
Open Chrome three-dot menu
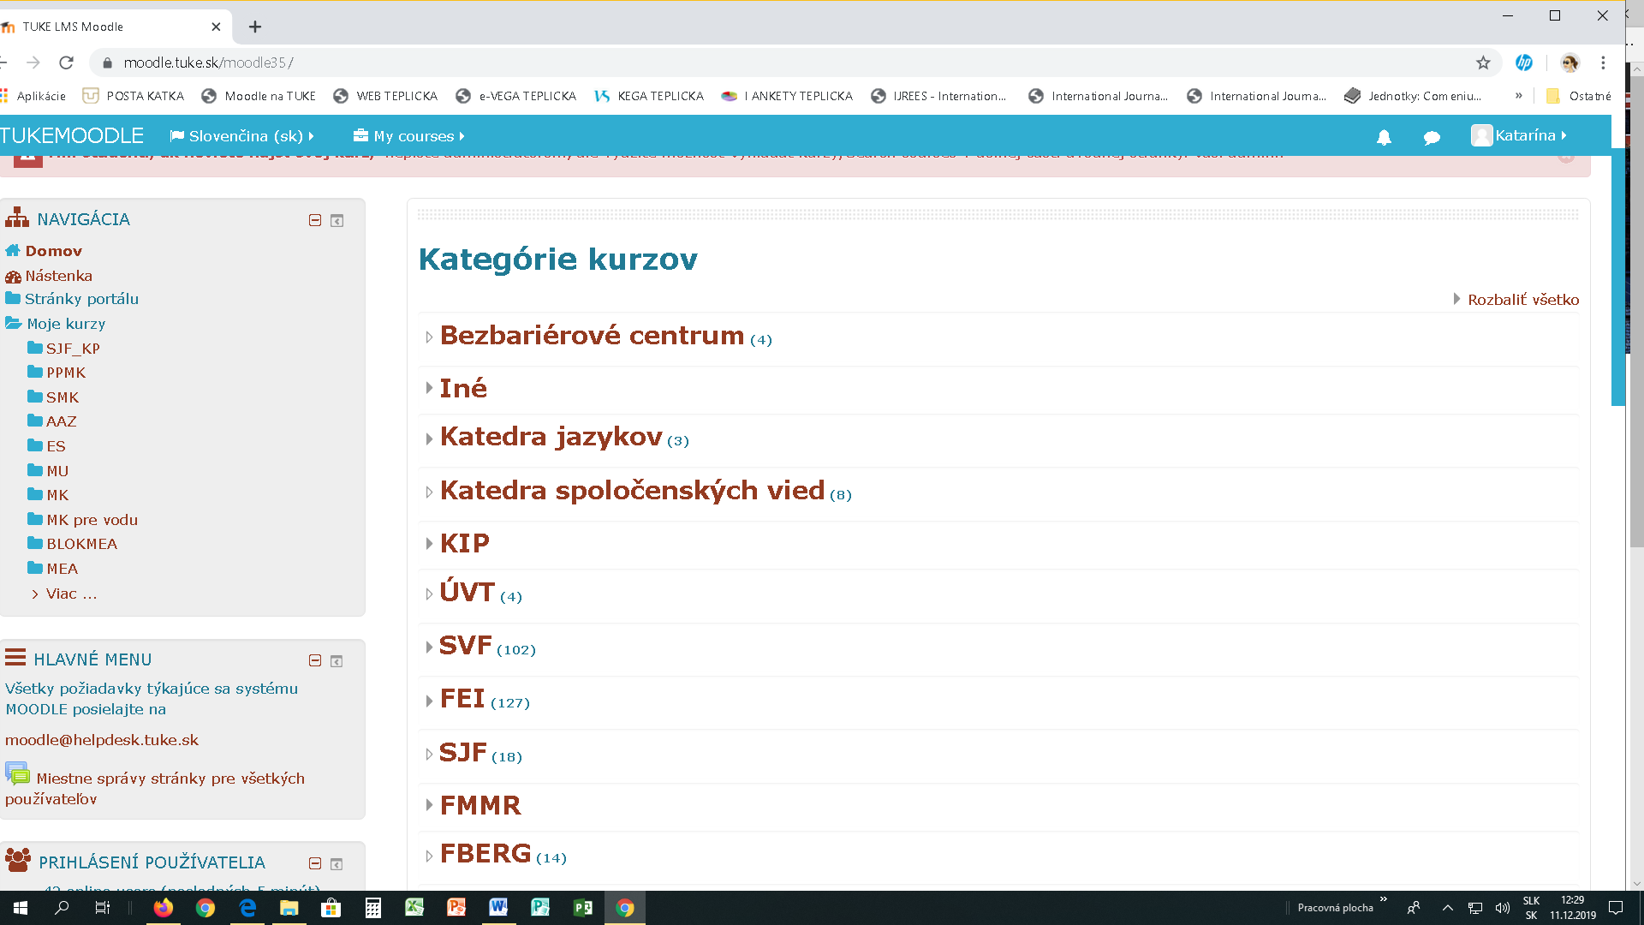(x=1603, y=63)
